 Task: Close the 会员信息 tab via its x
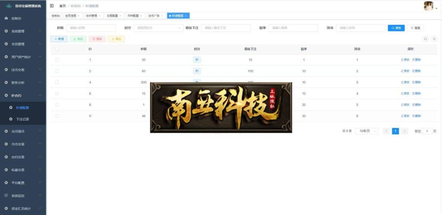(79, 16)
